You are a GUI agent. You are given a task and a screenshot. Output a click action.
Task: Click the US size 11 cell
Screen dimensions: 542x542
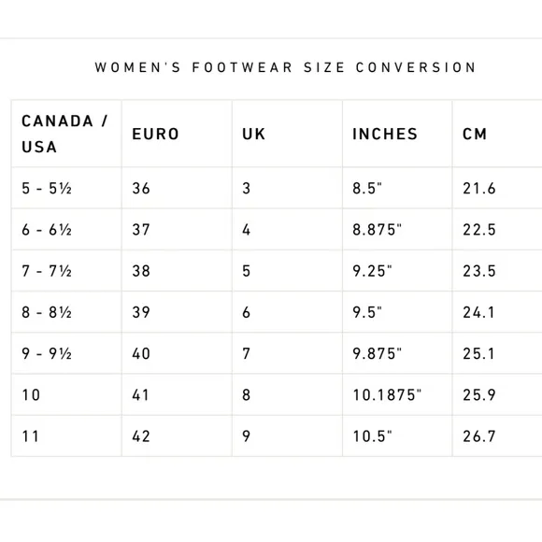click(x=66, y=435)
